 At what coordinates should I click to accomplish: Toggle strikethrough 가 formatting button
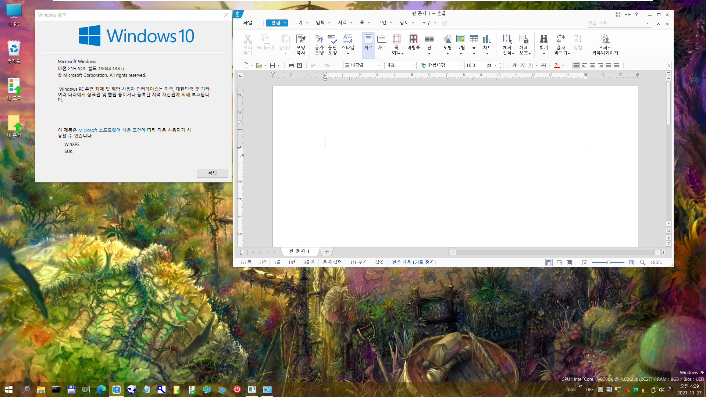coord(543,65)
